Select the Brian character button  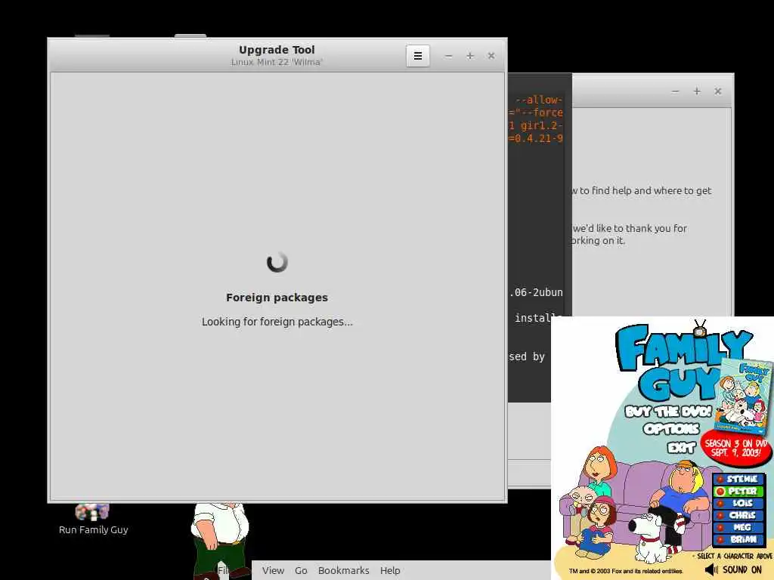[x=739, y=539]
